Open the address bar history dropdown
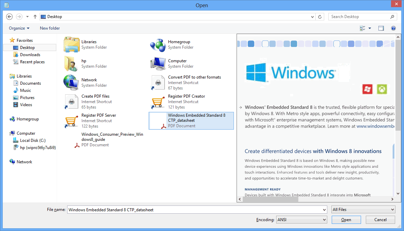The width and height of the screenshot is (404, 231). 312,16
